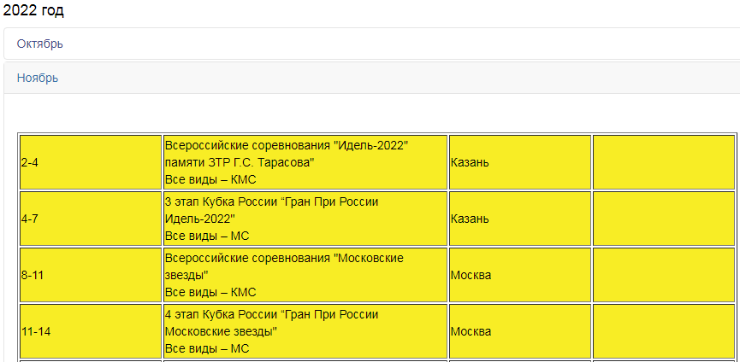This screenshot has width=740, height=362.
Task: Select the empty last cell of 11-14 row
Action: (663, 331)
